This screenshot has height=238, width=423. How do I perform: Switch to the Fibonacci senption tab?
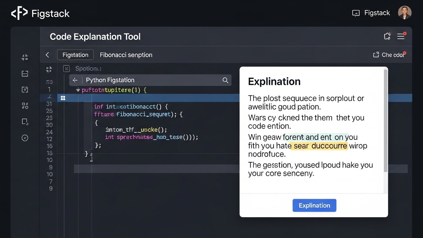(126, 55)
